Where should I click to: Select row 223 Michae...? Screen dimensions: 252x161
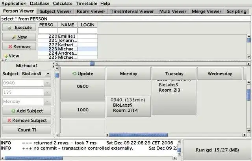[68, 49]
